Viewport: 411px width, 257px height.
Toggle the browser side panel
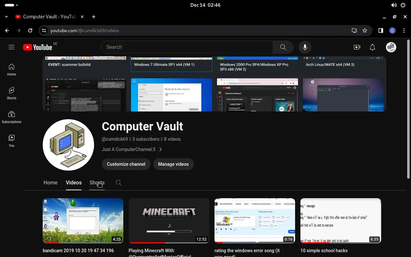380,31
